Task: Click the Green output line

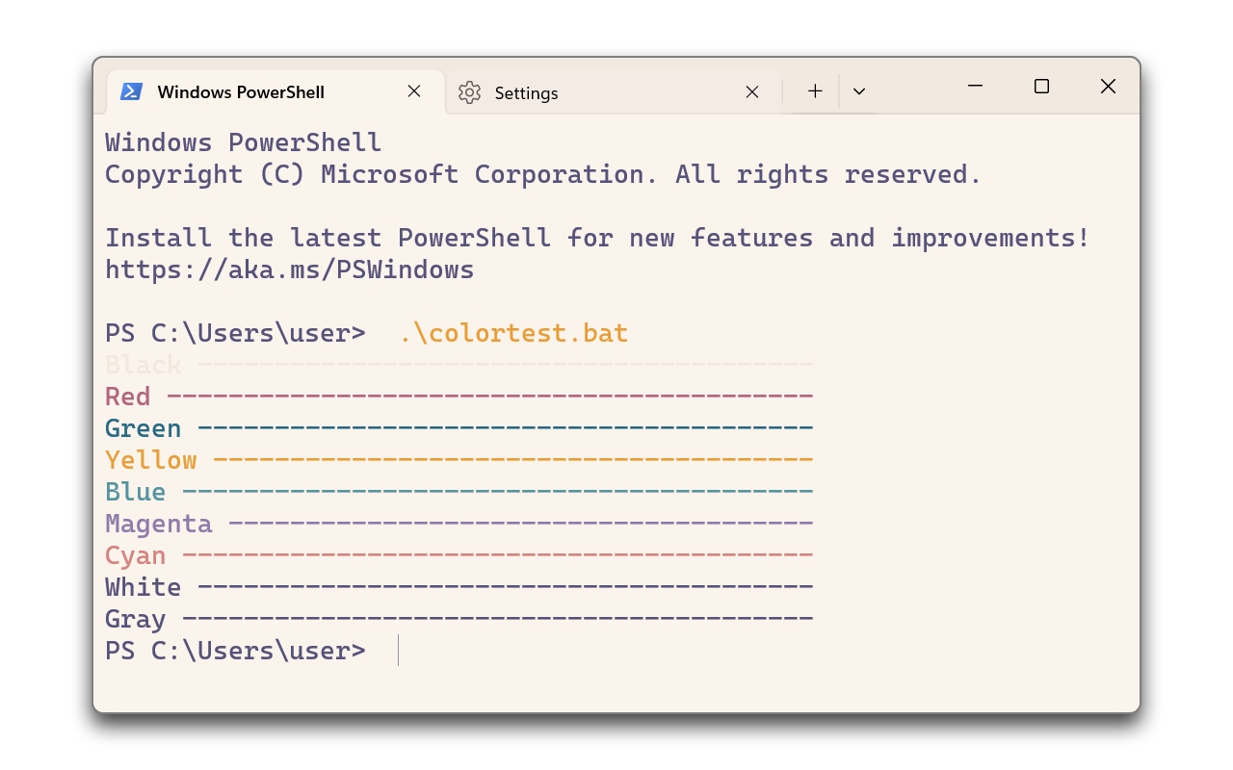Action: [459, 428]
